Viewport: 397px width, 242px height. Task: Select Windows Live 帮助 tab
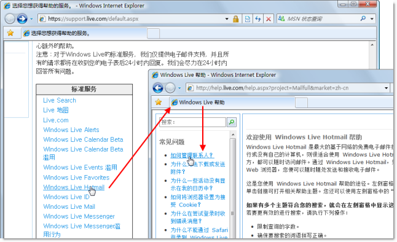pyautogui.click(x=232, y=103)
